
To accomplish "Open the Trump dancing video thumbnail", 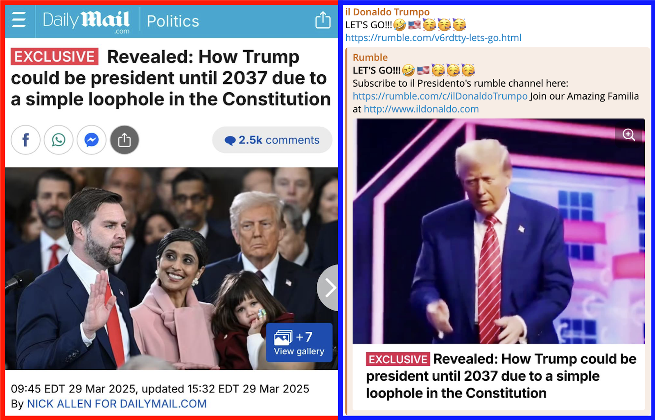I will point(499,231).
